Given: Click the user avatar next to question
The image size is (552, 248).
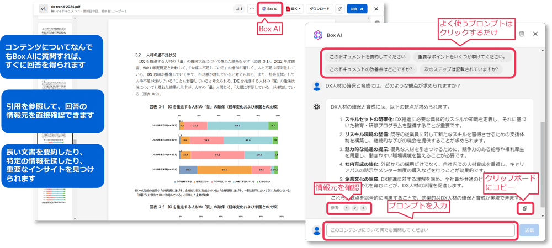Looking at the screenshot, I should click(316, 85).
